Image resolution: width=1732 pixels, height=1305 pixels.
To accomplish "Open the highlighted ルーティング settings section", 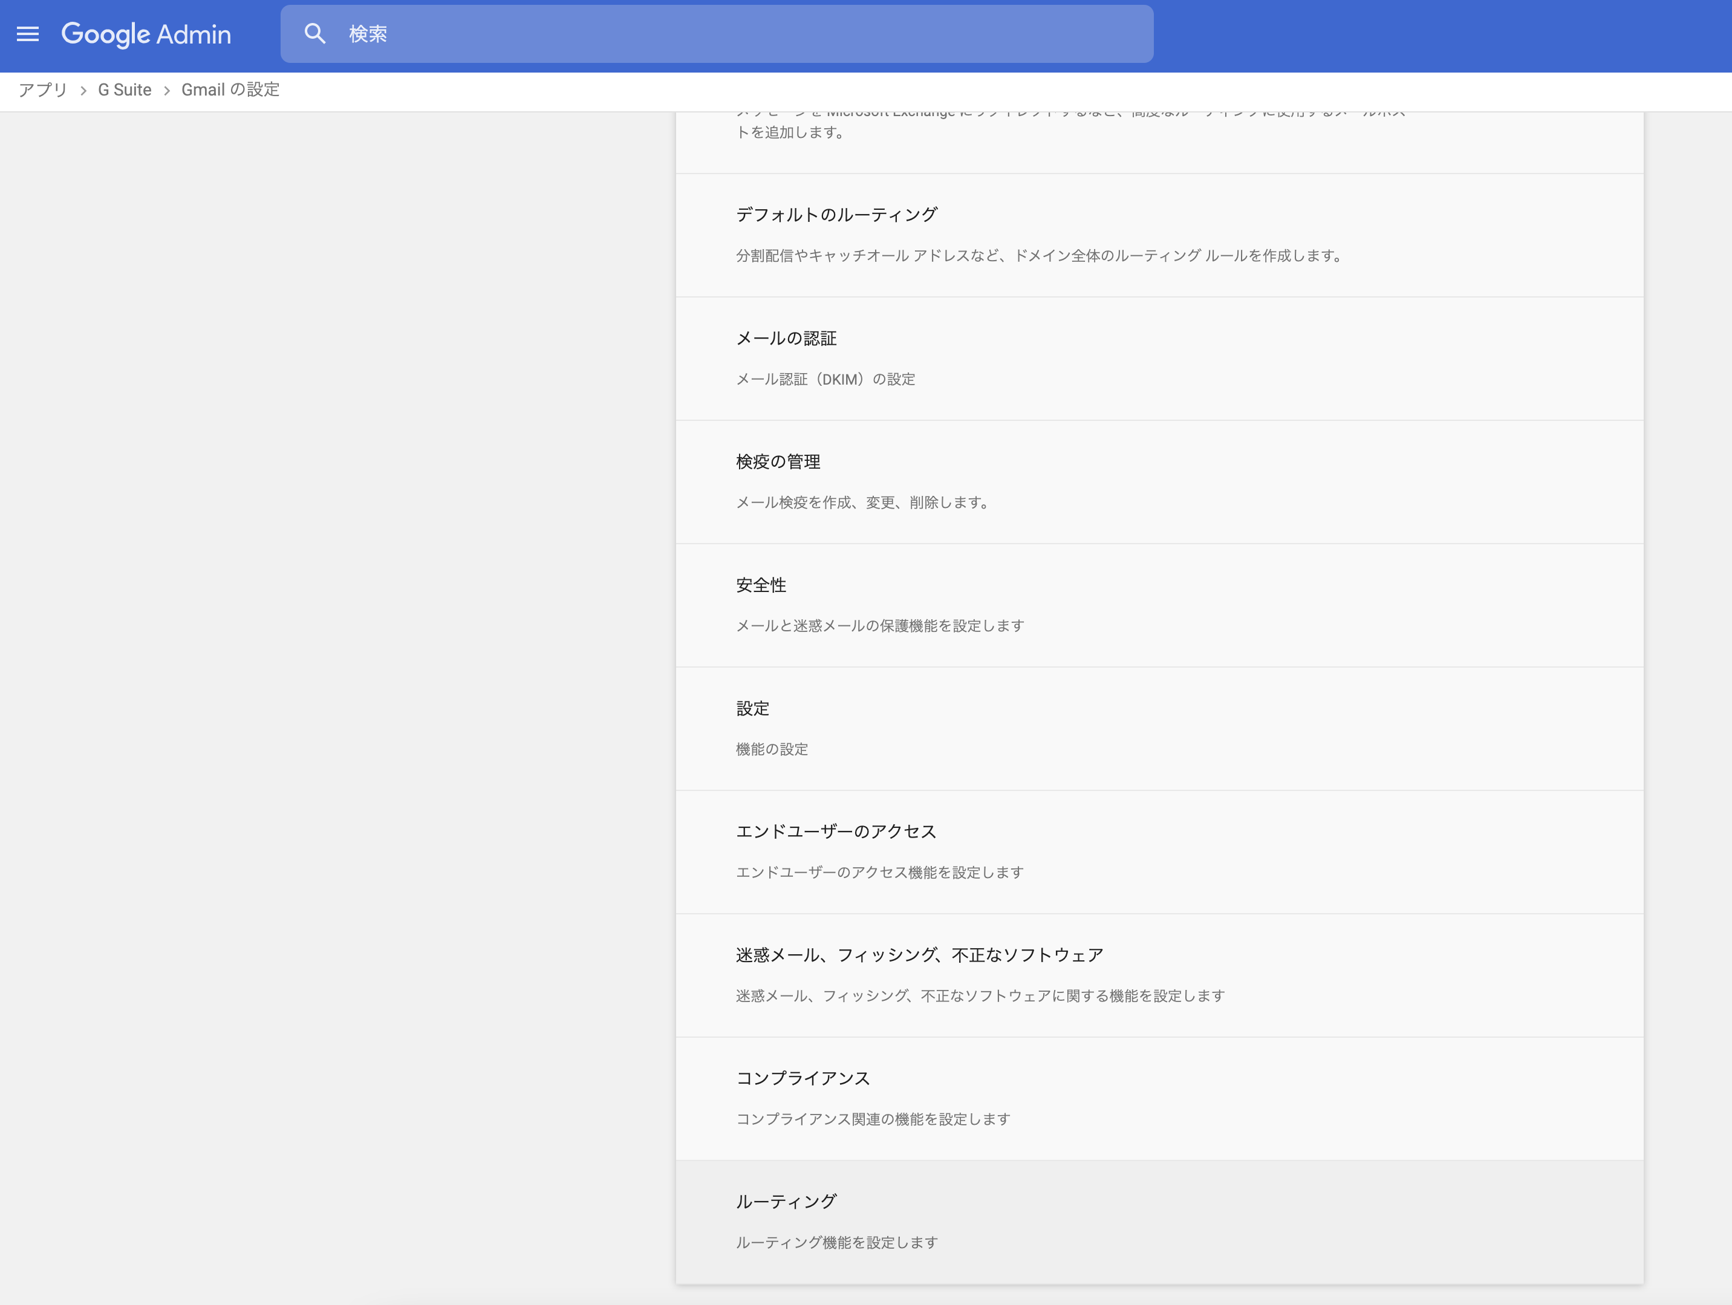I will click(x=786, y=1201).
